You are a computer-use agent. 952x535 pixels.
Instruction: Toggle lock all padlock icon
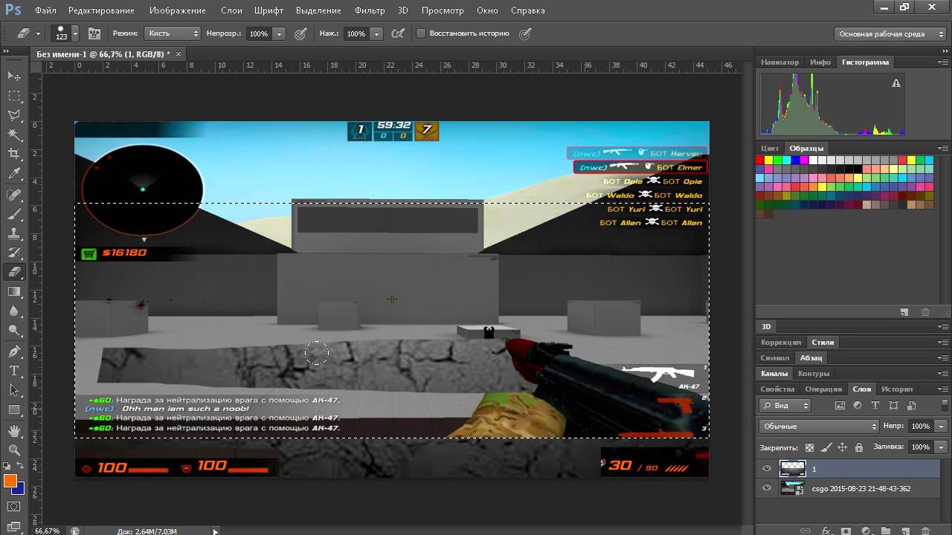[x=859, y=447]
